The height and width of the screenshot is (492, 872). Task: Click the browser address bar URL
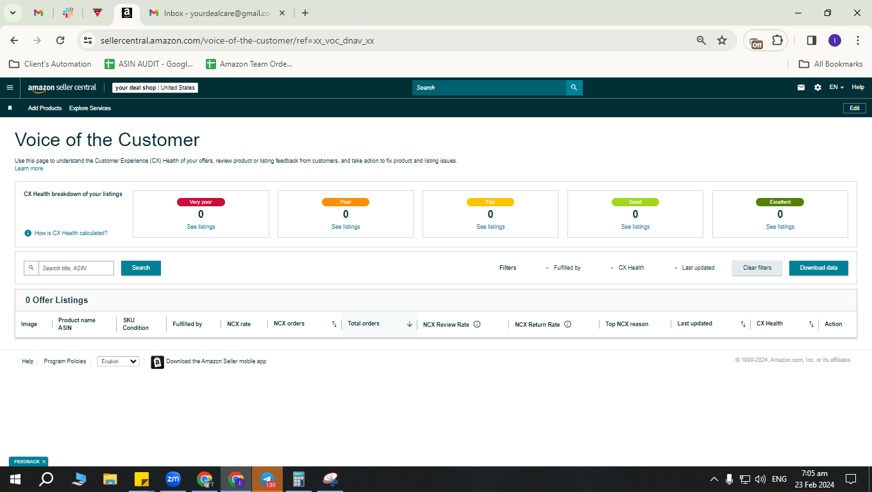tap(237, 40)
